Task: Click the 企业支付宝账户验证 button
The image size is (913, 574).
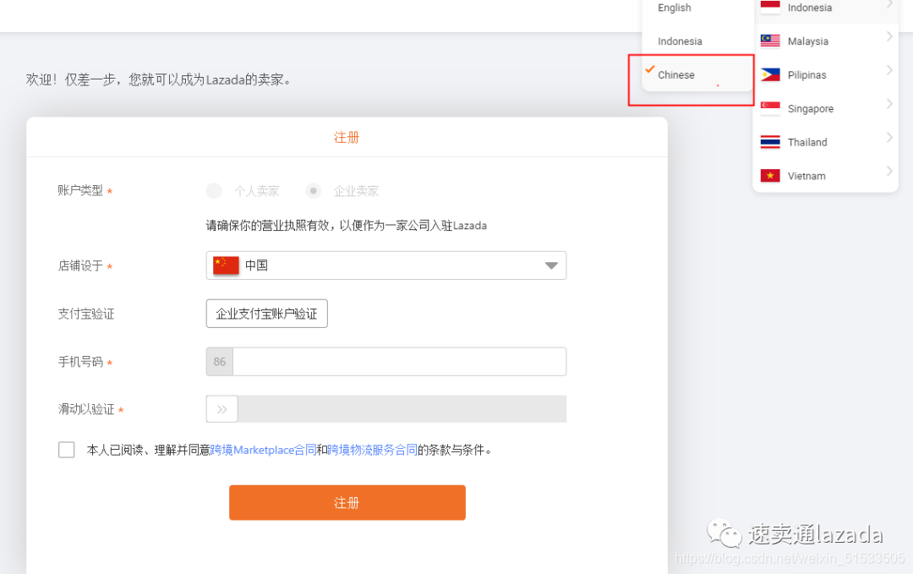Action: pos(266,314)
